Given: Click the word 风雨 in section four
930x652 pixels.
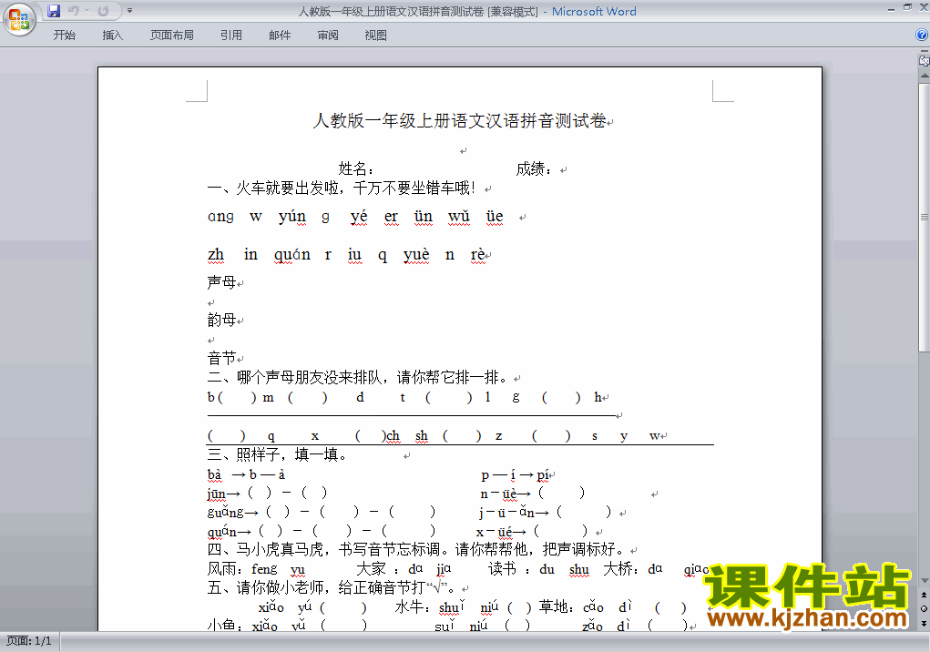Looking at the screenshot, I should point(222,569).
